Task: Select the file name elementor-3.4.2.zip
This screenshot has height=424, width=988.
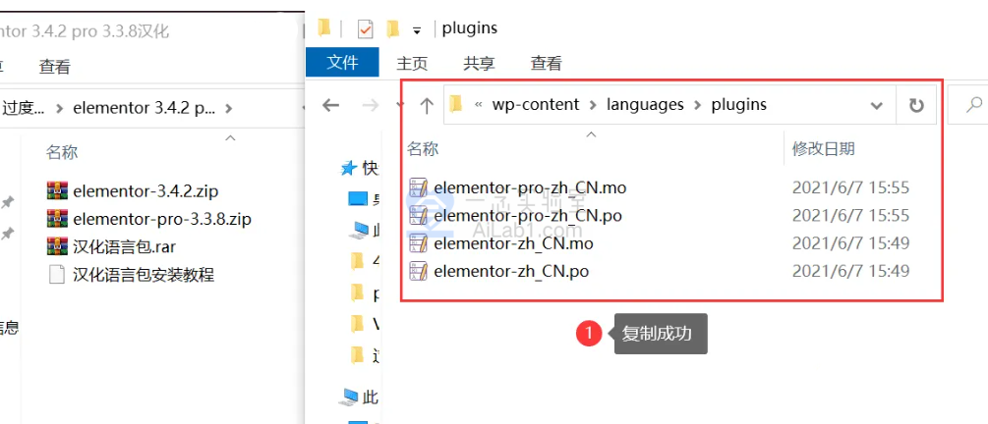Action: click(x=145, y=190)
